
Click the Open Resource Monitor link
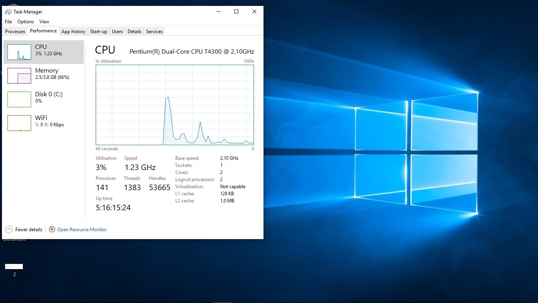click(82, 230)
